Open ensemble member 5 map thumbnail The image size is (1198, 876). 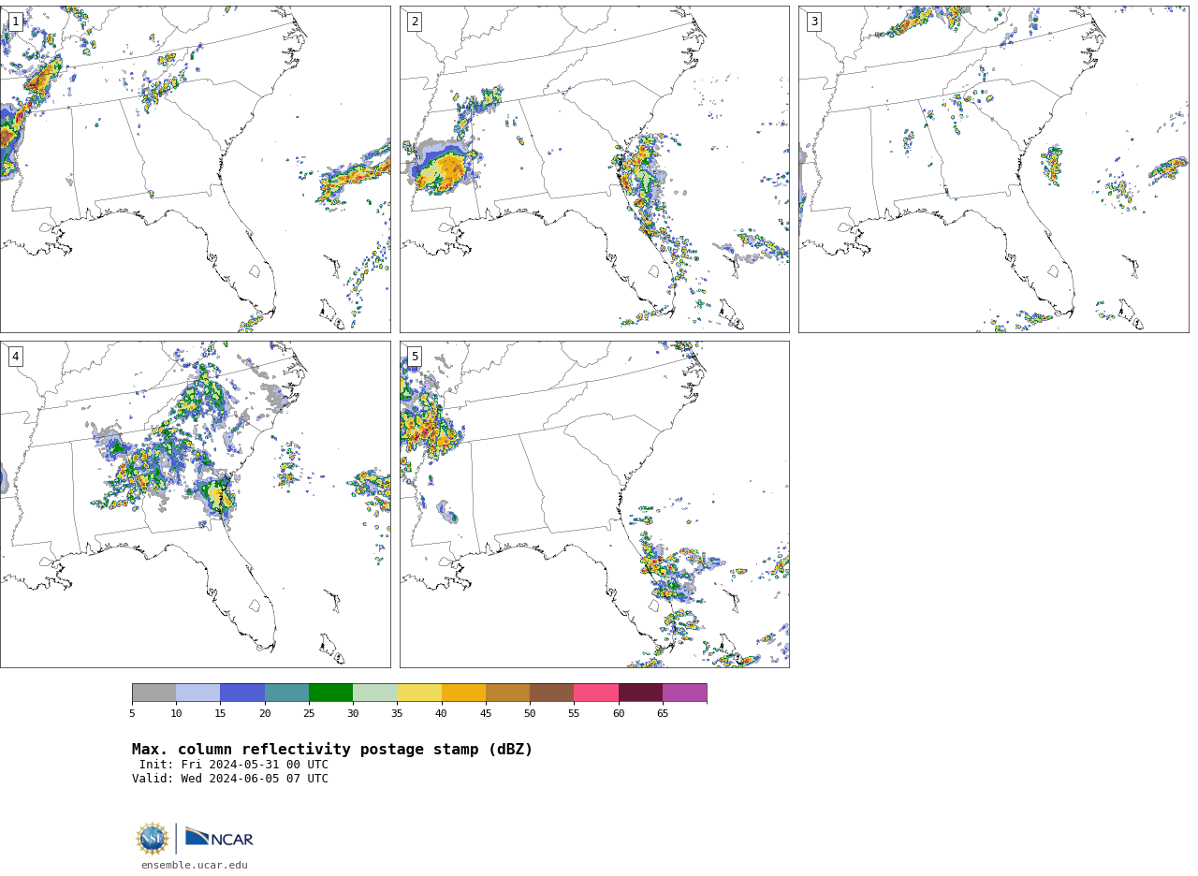[x=594, y=504]
